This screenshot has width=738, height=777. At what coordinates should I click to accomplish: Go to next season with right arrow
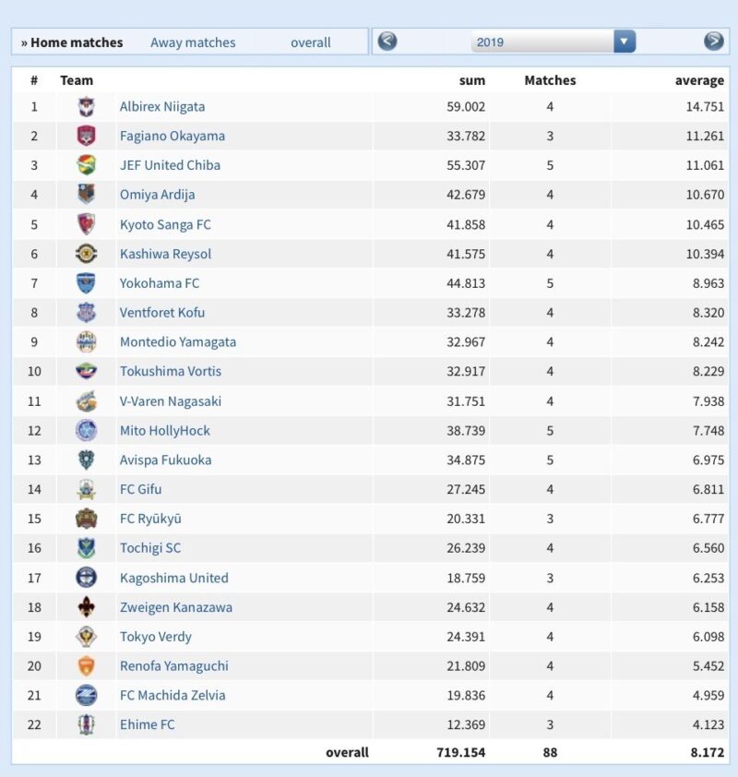pos(713,42)
